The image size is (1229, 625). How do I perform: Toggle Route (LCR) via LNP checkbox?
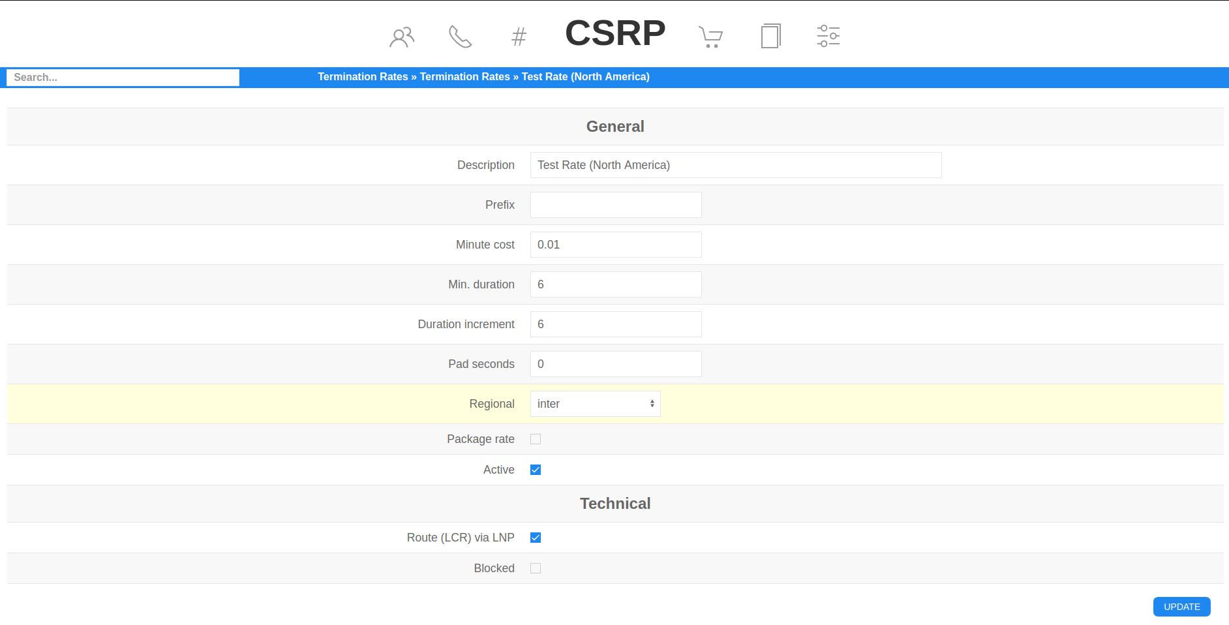click(536, 538)
